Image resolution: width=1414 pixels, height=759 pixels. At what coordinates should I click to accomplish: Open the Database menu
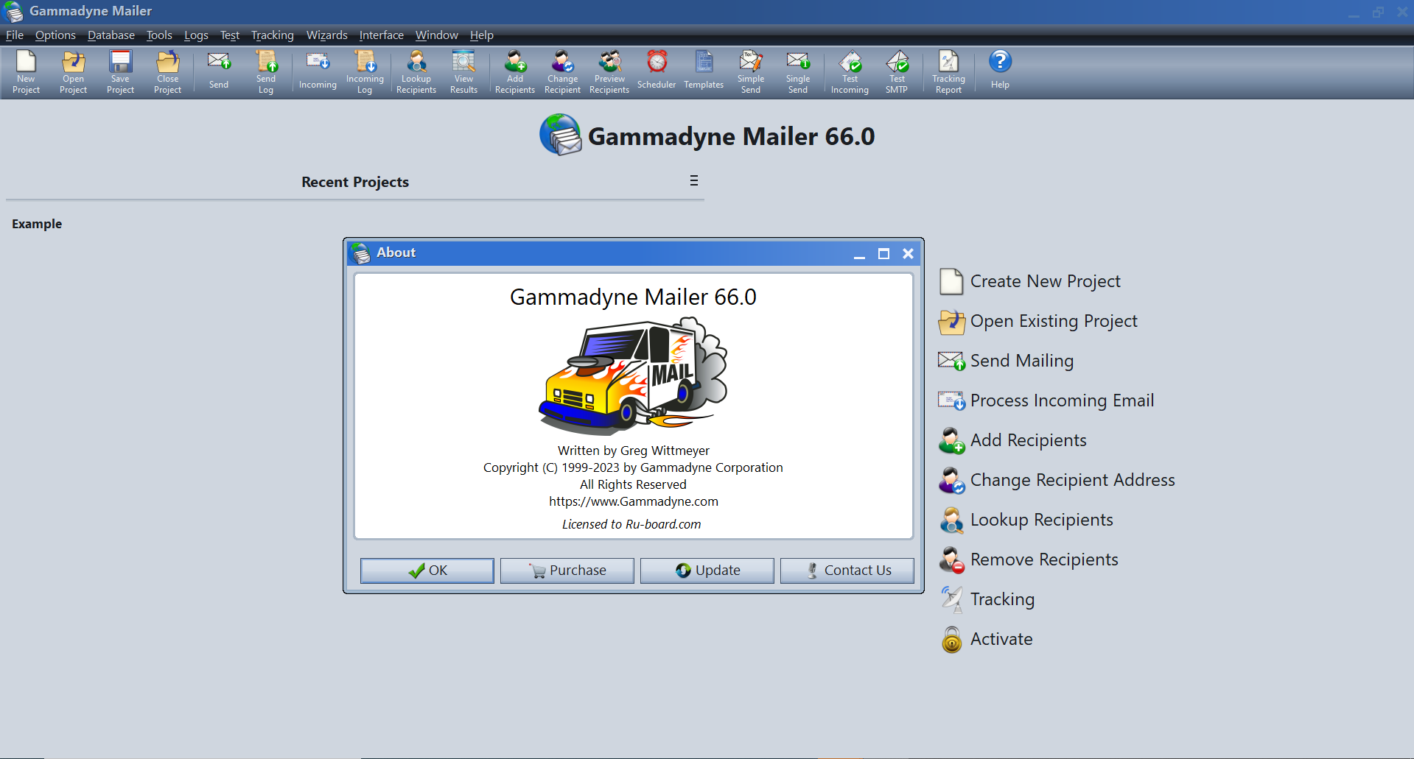coord(111,35)
